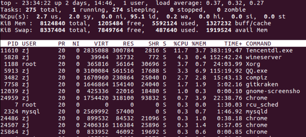Screen dimensions: 306x137
Task: Click the mysqld command entry
Action: (256, 112)
